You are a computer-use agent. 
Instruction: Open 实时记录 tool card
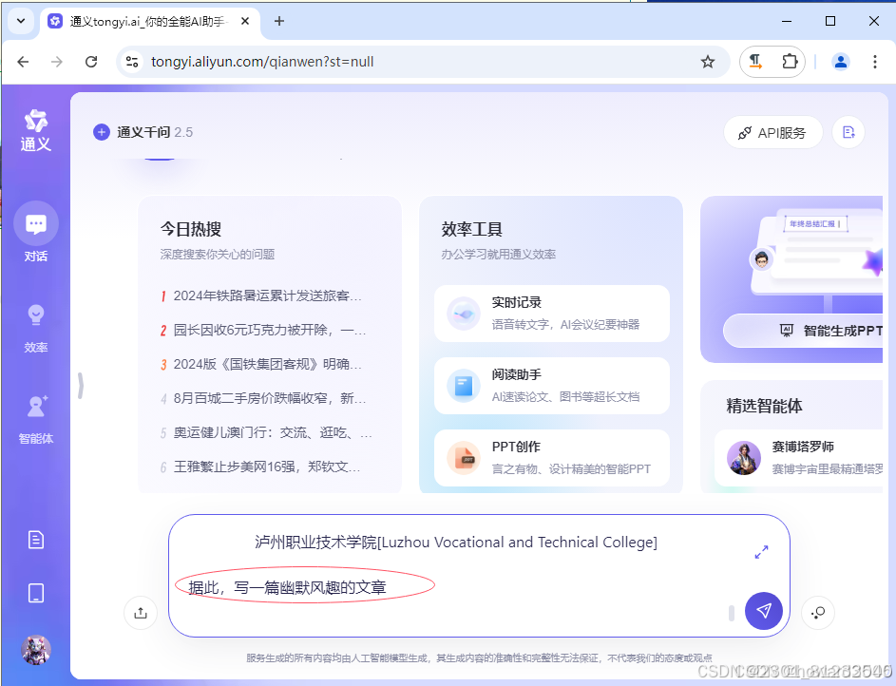point(551,313)
